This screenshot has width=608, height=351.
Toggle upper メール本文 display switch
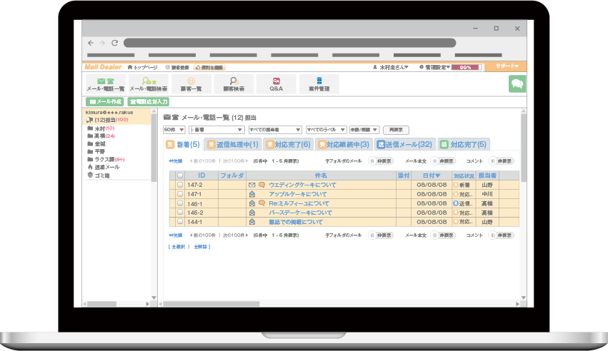pyautogui.click(x=443, y=161)
